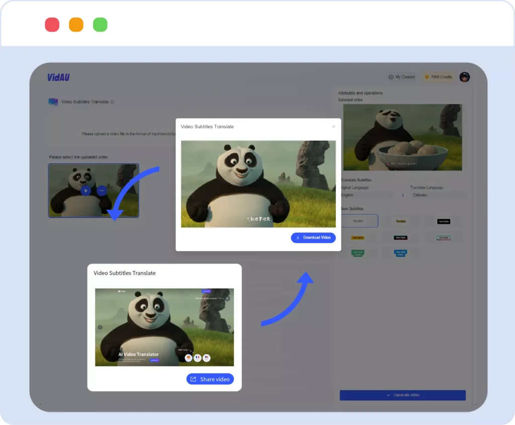Viewport: 515px width, 425px height.
Task: Click the arrow between the language dropdowns
Action: 403,195
